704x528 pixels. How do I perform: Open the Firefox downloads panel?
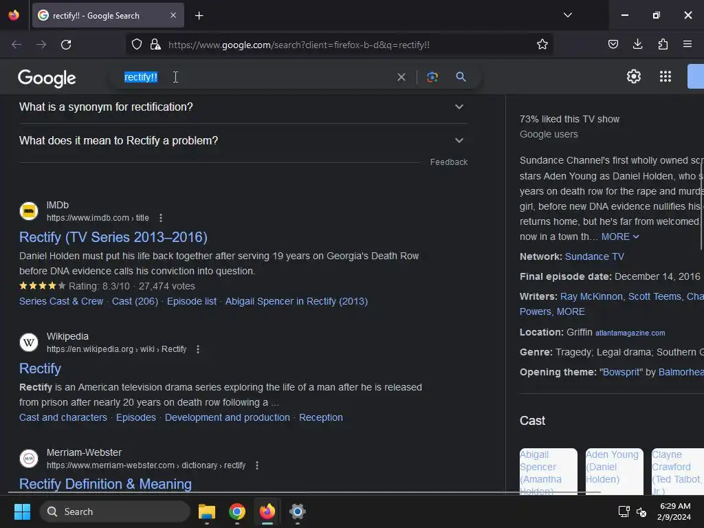coord(637,44)
